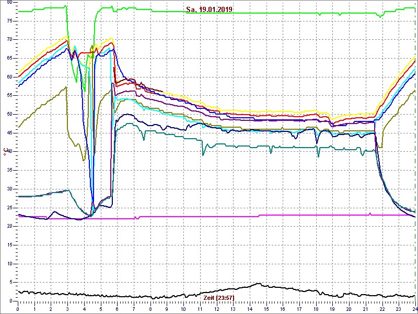Click hour label 9 on time axis
This screenshot has height=314, width=418.
coord(167,309)
